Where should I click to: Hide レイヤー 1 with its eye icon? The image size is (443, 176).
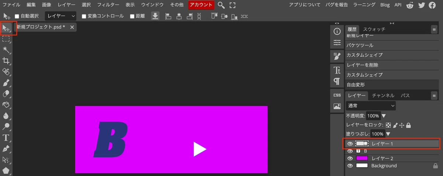point(350,144)
